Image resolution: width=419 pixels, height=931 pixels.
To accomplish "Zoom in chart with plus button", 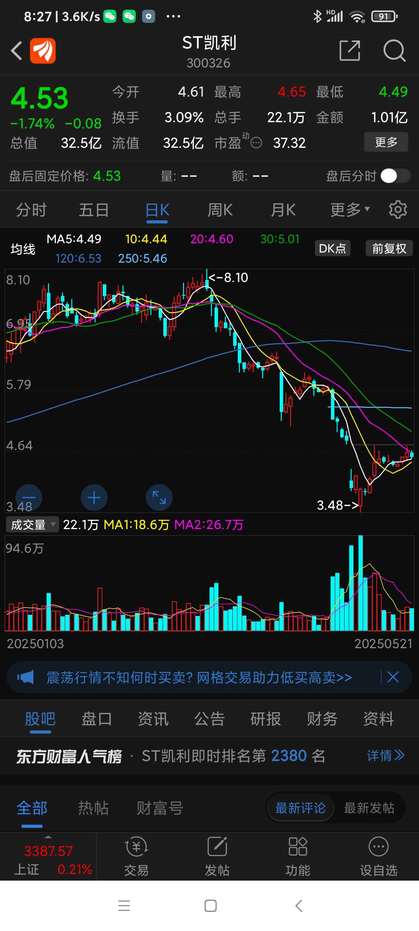I will coord(94,497).
